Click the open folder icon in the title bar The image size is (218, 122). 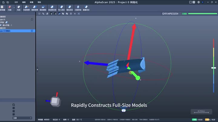(8, 2)
